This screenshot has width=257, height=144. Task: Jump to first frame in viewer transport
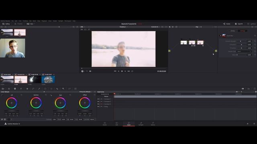pyautogui.click(x=115, y=71)
